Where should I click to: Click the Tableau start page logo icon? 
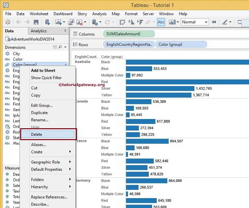[8, 22]
